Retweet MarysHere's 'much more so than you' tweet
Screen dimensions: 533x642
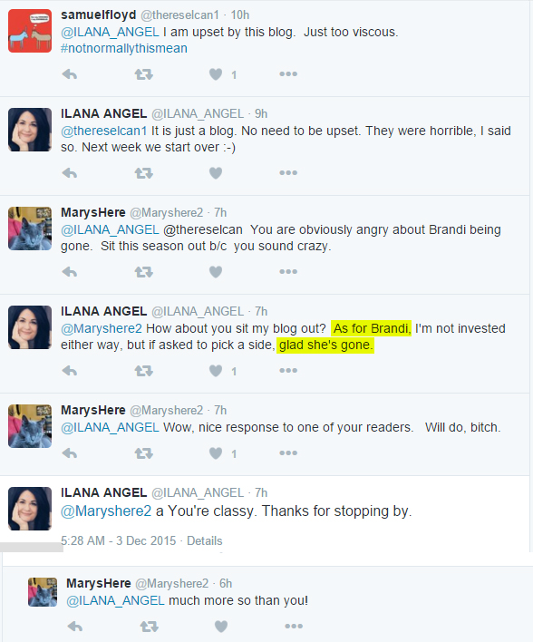click(x=149, y=627)
